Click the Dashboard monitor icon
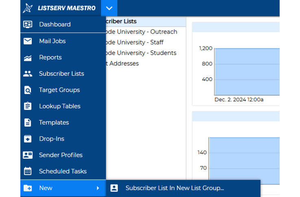 (28, 24)
